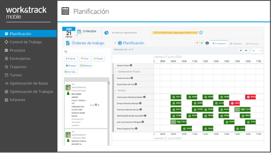Click the segmentation pie chart icon
This screenshot has height=153, width=271.
click(106, 33)
